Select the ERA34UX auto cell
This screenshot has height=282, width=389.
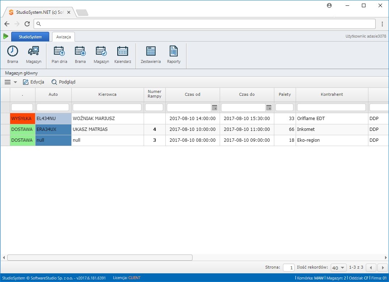tap(53, 129)
